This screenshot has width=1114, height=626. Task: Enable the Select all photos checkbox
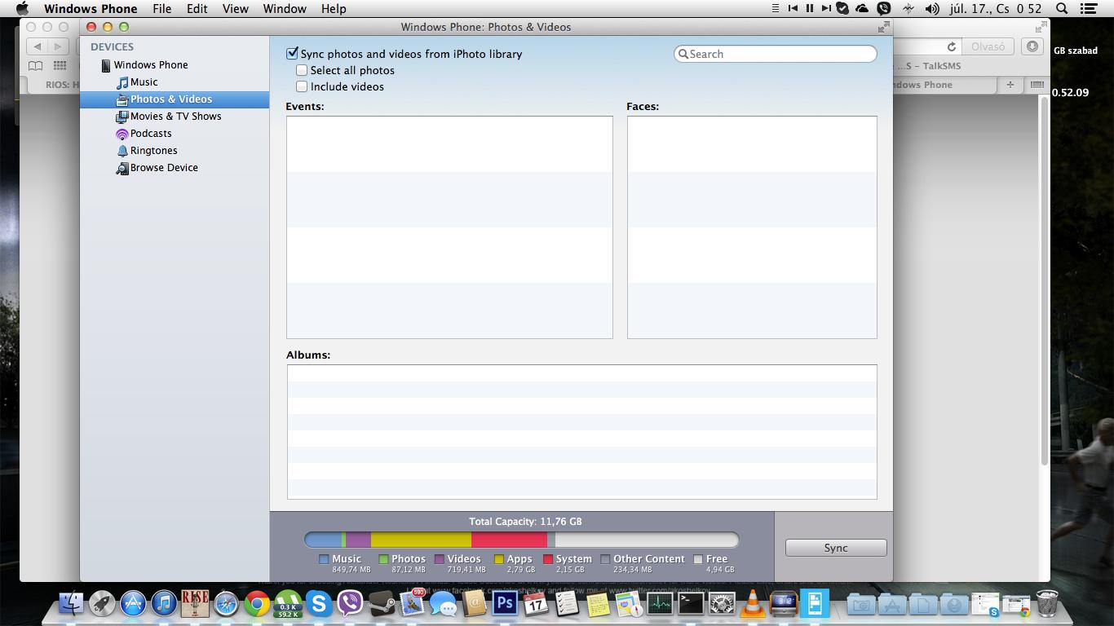click(302, 70)
